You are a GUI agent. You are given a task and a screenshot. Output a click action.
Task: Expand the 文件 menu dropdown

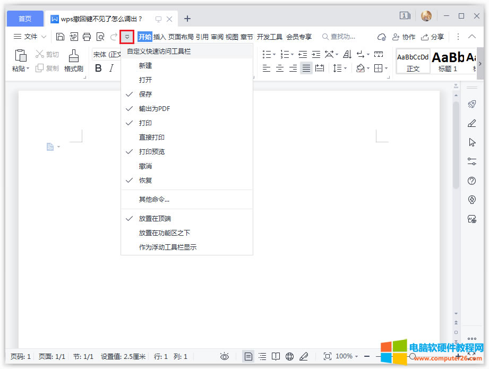pyautogui.click(x=30, y=37)
